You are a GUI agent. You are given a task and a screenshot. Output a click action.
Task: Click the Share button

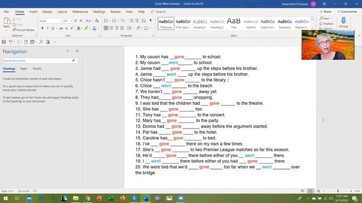326,11
